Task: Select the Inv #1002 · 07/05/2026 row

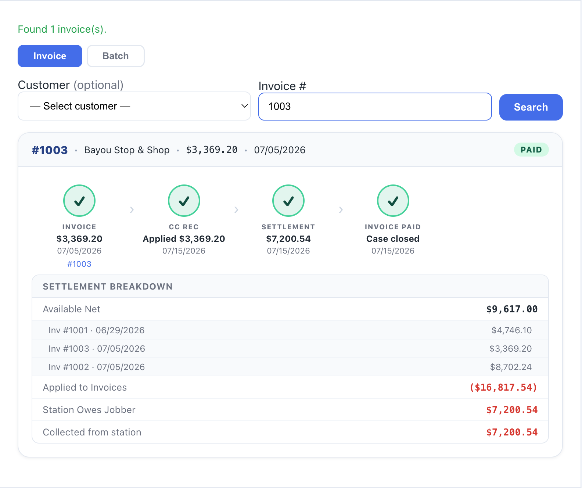Action: coord(290,367)
